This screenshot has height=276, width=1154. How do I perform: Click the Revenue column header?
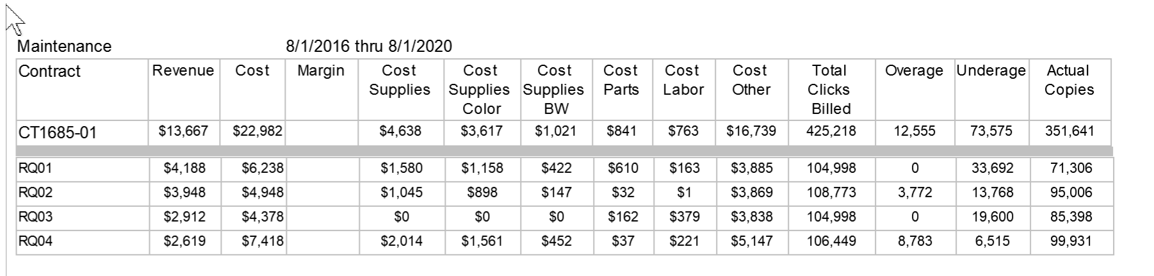pyautogui.click(x=183, y=70)
